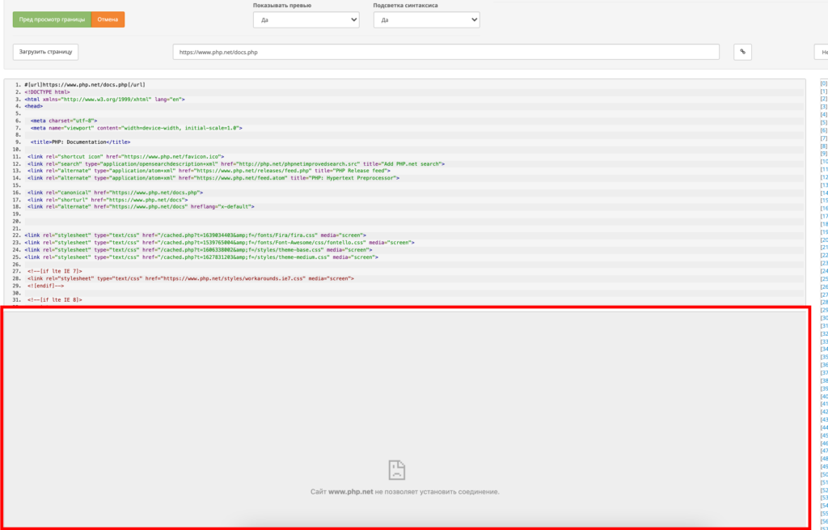Open the Подсветка синтаксиса dropdown
The image size is (828, 530).
pyautogui.click(x=427, y=20)
